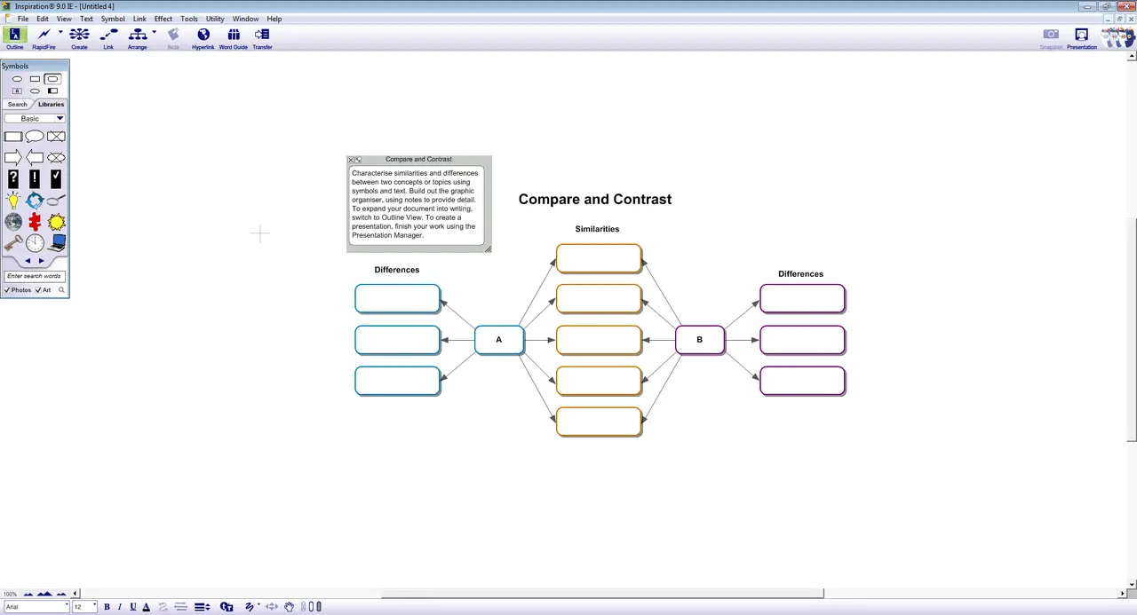Switch to Outline view
Screen dimensions: 1137x615
(x=14, y=37)
